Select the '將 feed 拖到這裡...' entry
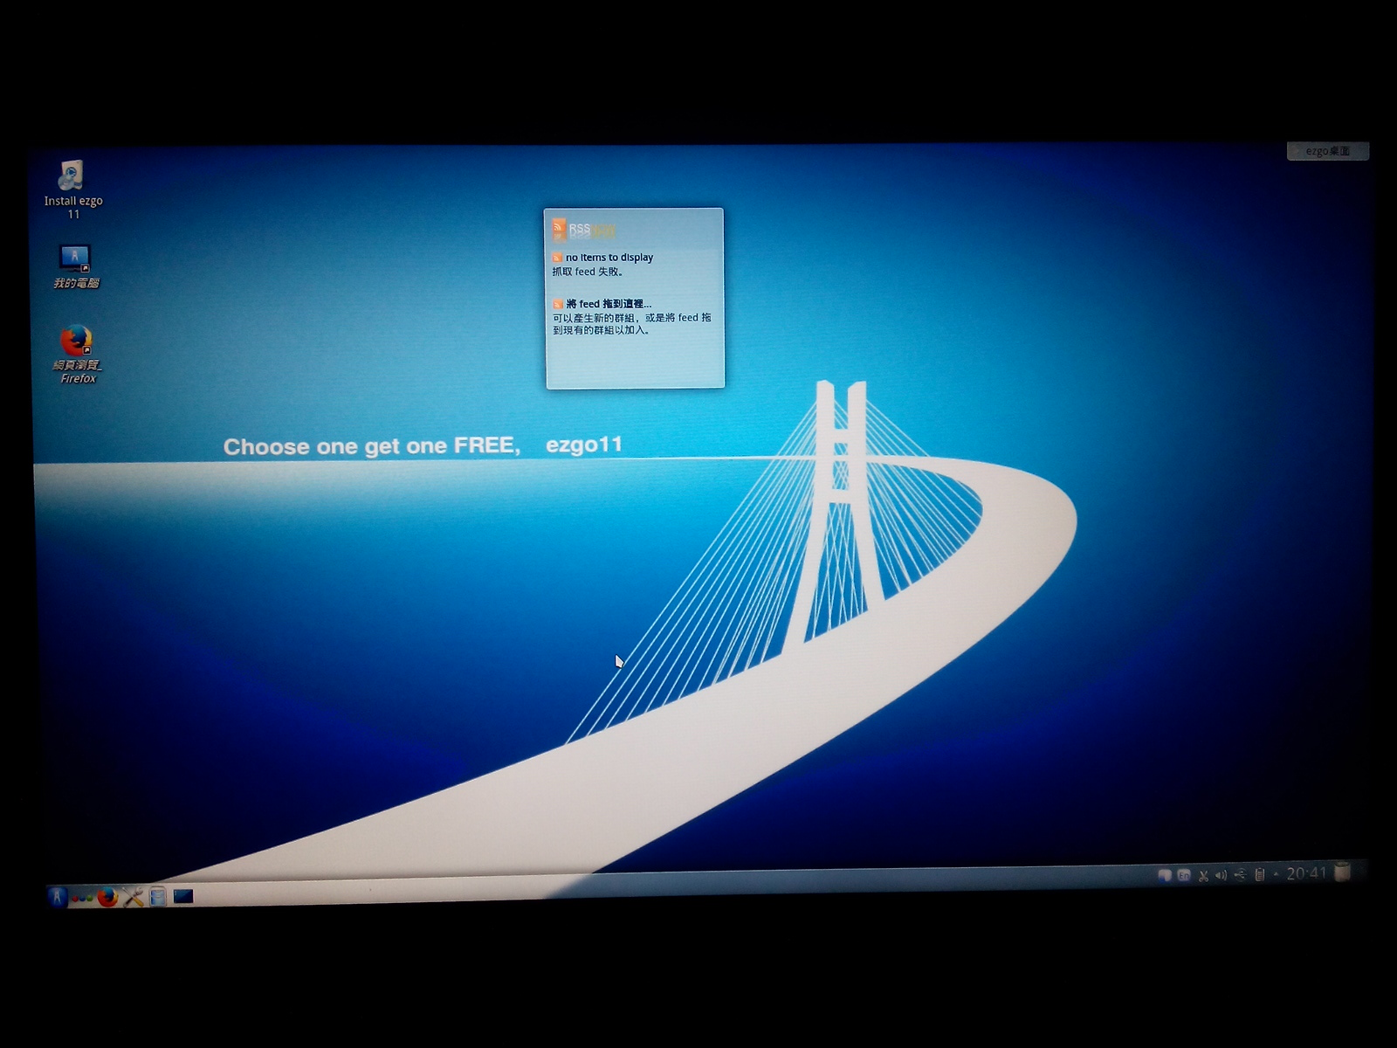Image resolution: width=1397 pixels, height=1048 pixels. [x=608, y=304]
